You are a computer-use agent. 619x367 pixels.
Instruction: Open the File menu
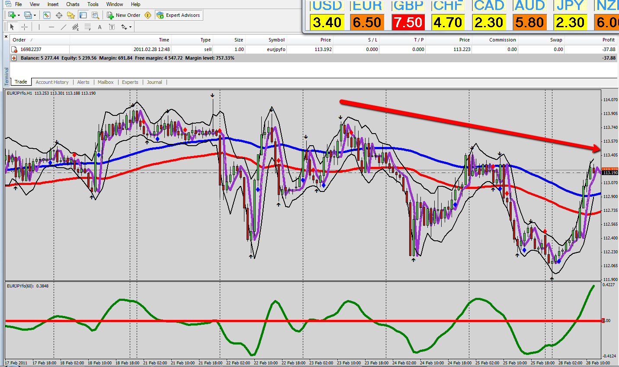18,4
